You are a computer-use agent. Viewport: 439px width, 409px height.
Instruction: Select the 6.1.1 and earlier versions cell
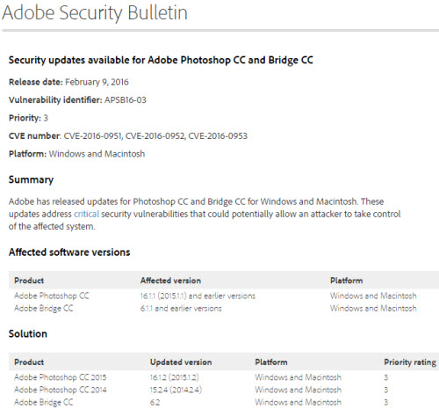coord(181,309)
